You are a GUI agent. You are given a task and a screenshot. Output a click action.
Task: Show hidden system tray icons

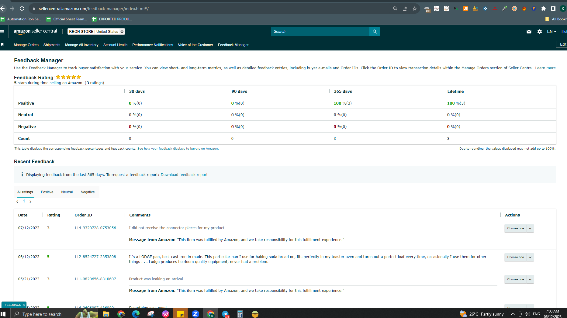[x=513, y=314]
